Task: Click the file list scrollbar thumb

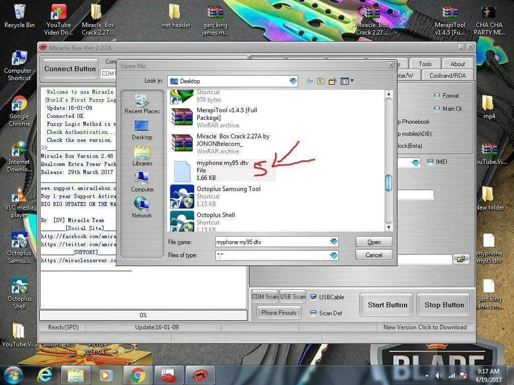Action: [x=389, y=182]
